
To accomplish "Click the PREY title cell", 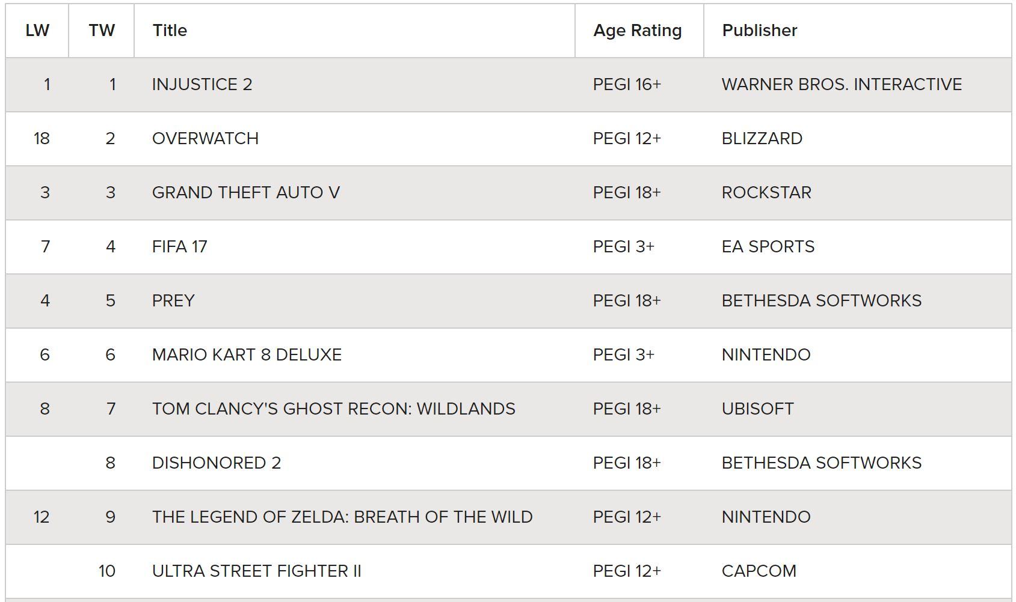I will (x=173, y=301).
